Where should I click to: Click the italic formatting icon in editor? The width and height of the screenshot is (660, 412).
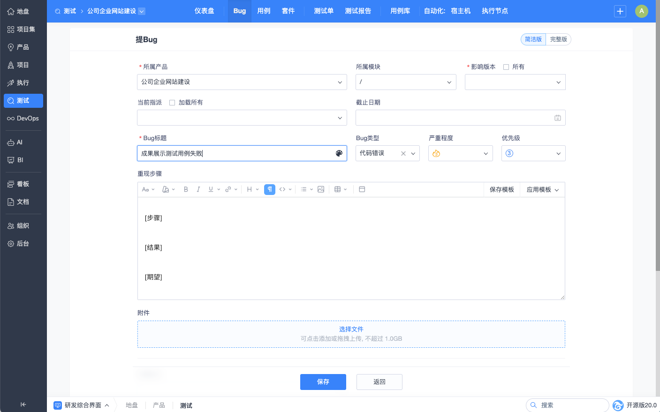click(x=198, y=189)
